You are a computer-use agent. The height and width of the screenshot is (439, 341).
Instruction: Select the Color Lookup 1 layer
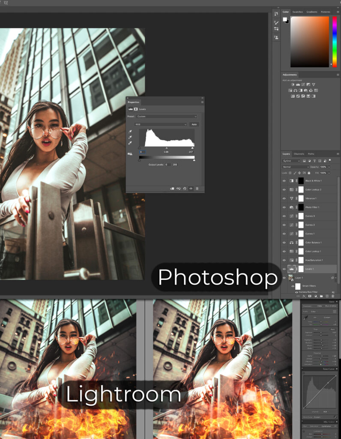[313, 251]
